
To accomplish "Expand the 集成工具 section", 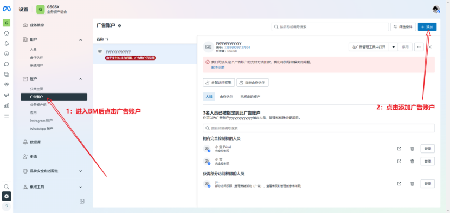I will (x=81, y=187).
